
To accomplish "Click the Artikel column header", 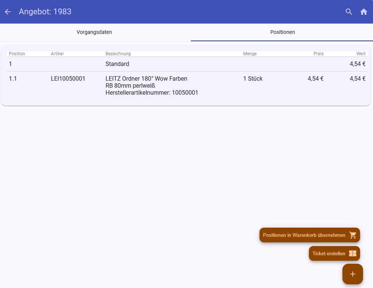I will pos(57,54).
